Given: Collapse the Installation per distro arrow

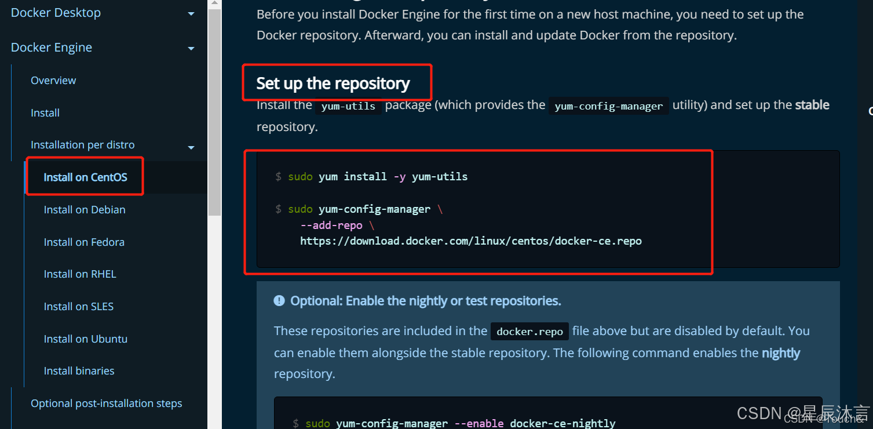Looking at the screenshot, I should pyautogui.click(x=191, y=148).
